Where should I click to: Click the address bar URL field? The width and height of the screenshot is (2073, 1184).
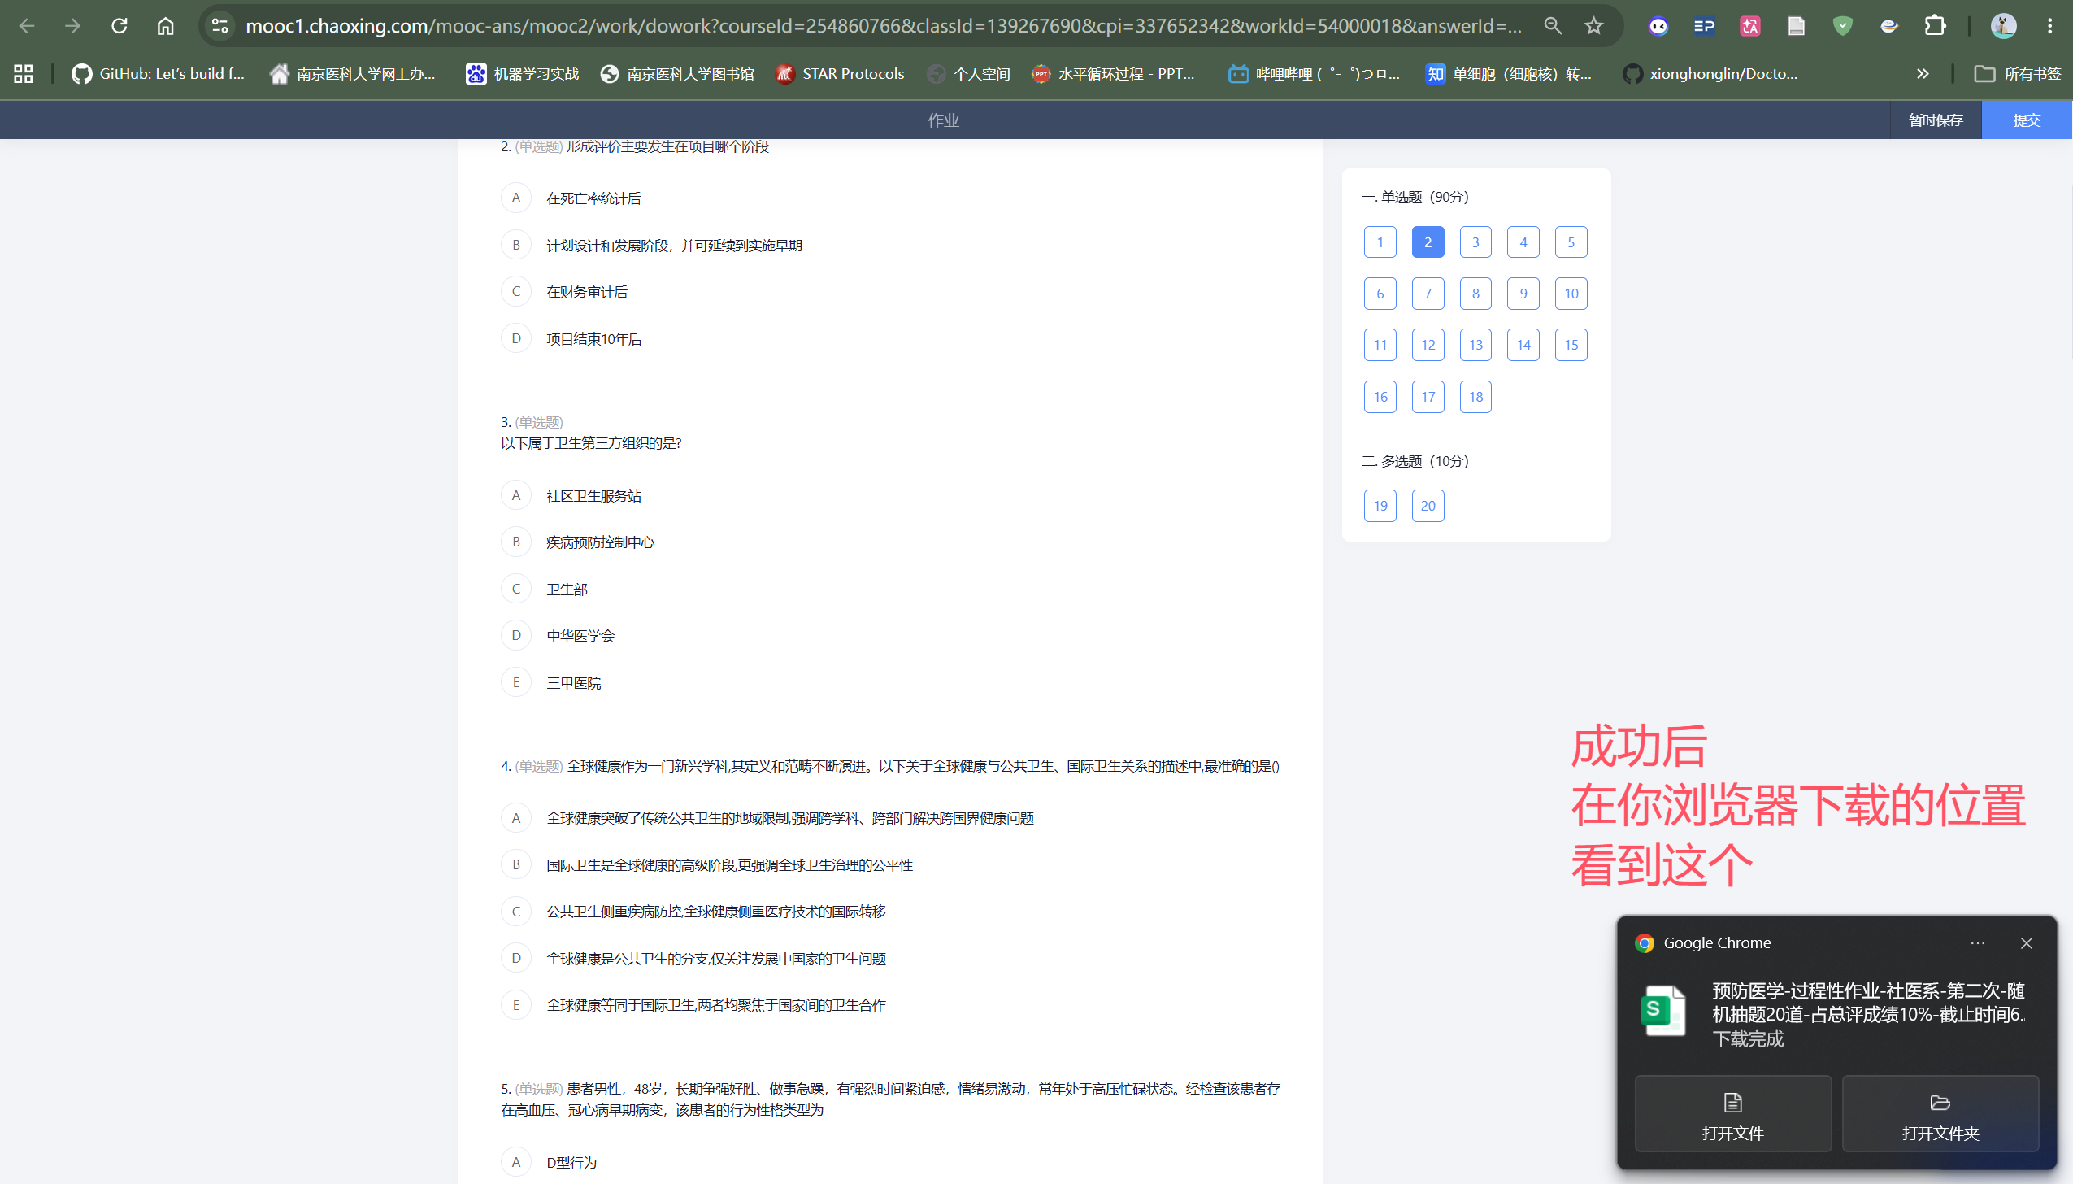tap(883, 26)
